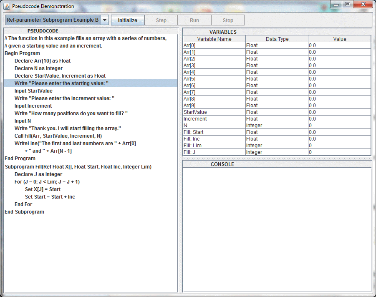Click the Data Type column header

point(277,39)
